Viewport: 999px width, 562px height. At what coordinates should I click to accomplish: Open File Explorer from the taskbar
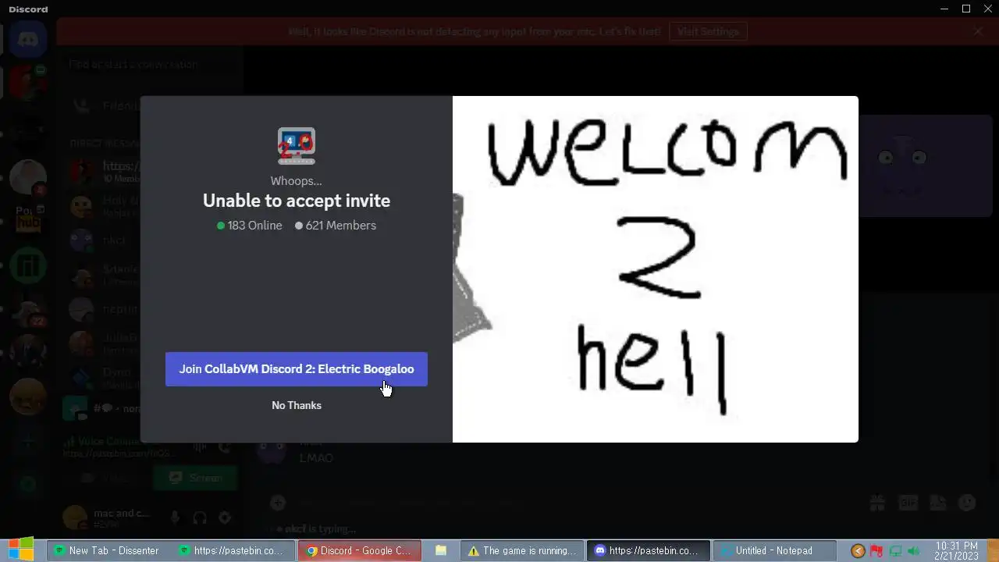tap(440, 550)
